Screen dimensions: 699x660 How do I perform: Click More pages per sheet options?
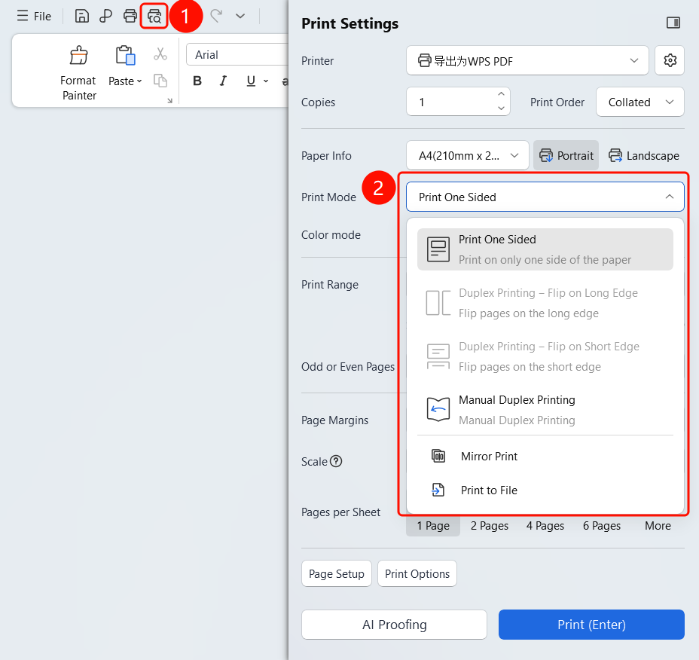[658, 526]
